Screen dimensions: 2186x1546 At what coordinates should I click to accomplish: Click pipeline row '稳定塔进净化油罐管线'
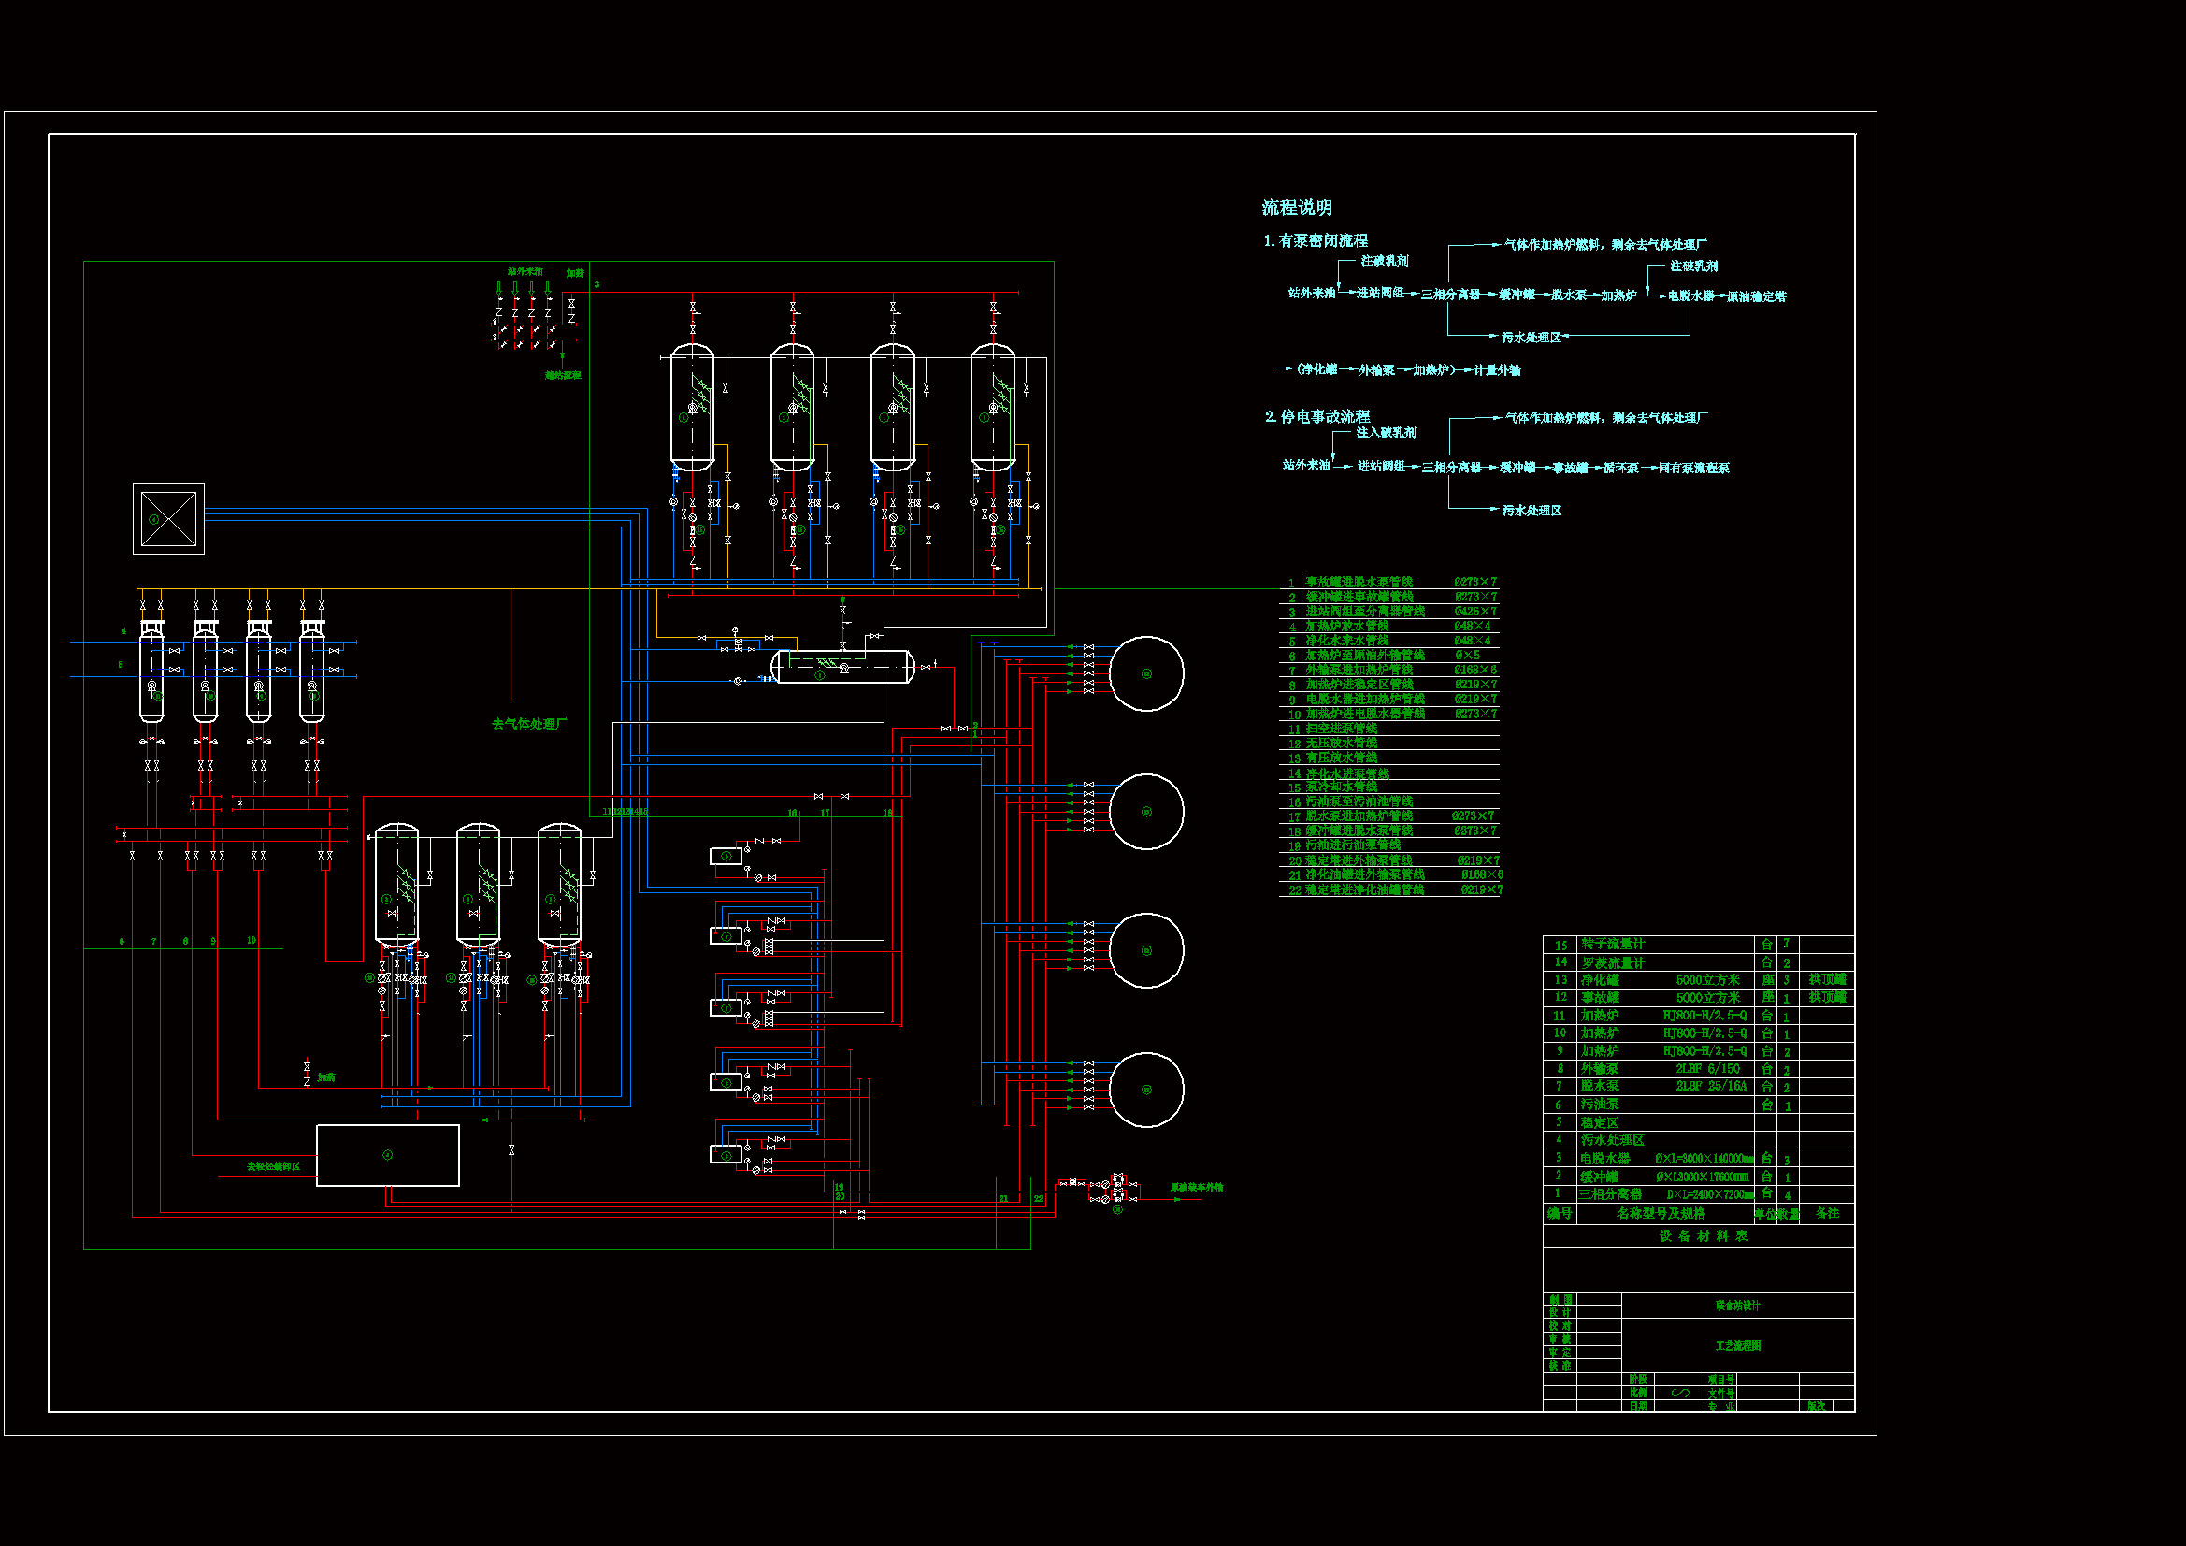tap(1389, 889)
